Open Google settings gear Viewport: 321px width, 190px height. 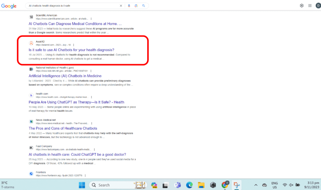point(302,6)
